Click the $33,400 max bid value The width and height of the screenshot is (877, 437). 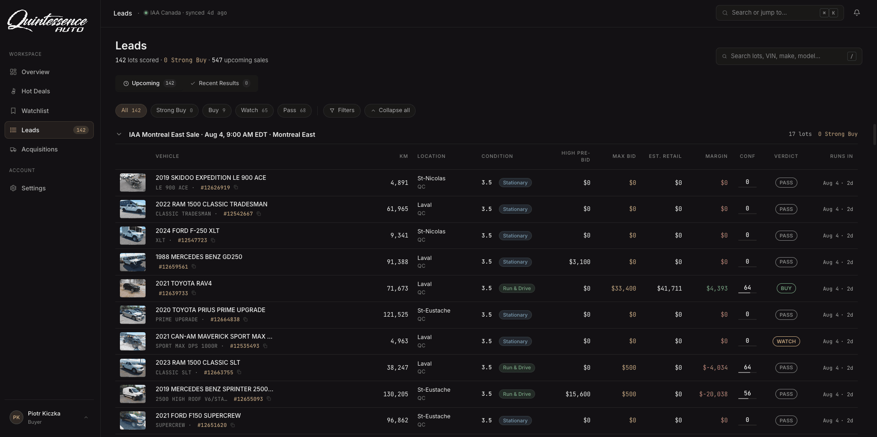623,288
